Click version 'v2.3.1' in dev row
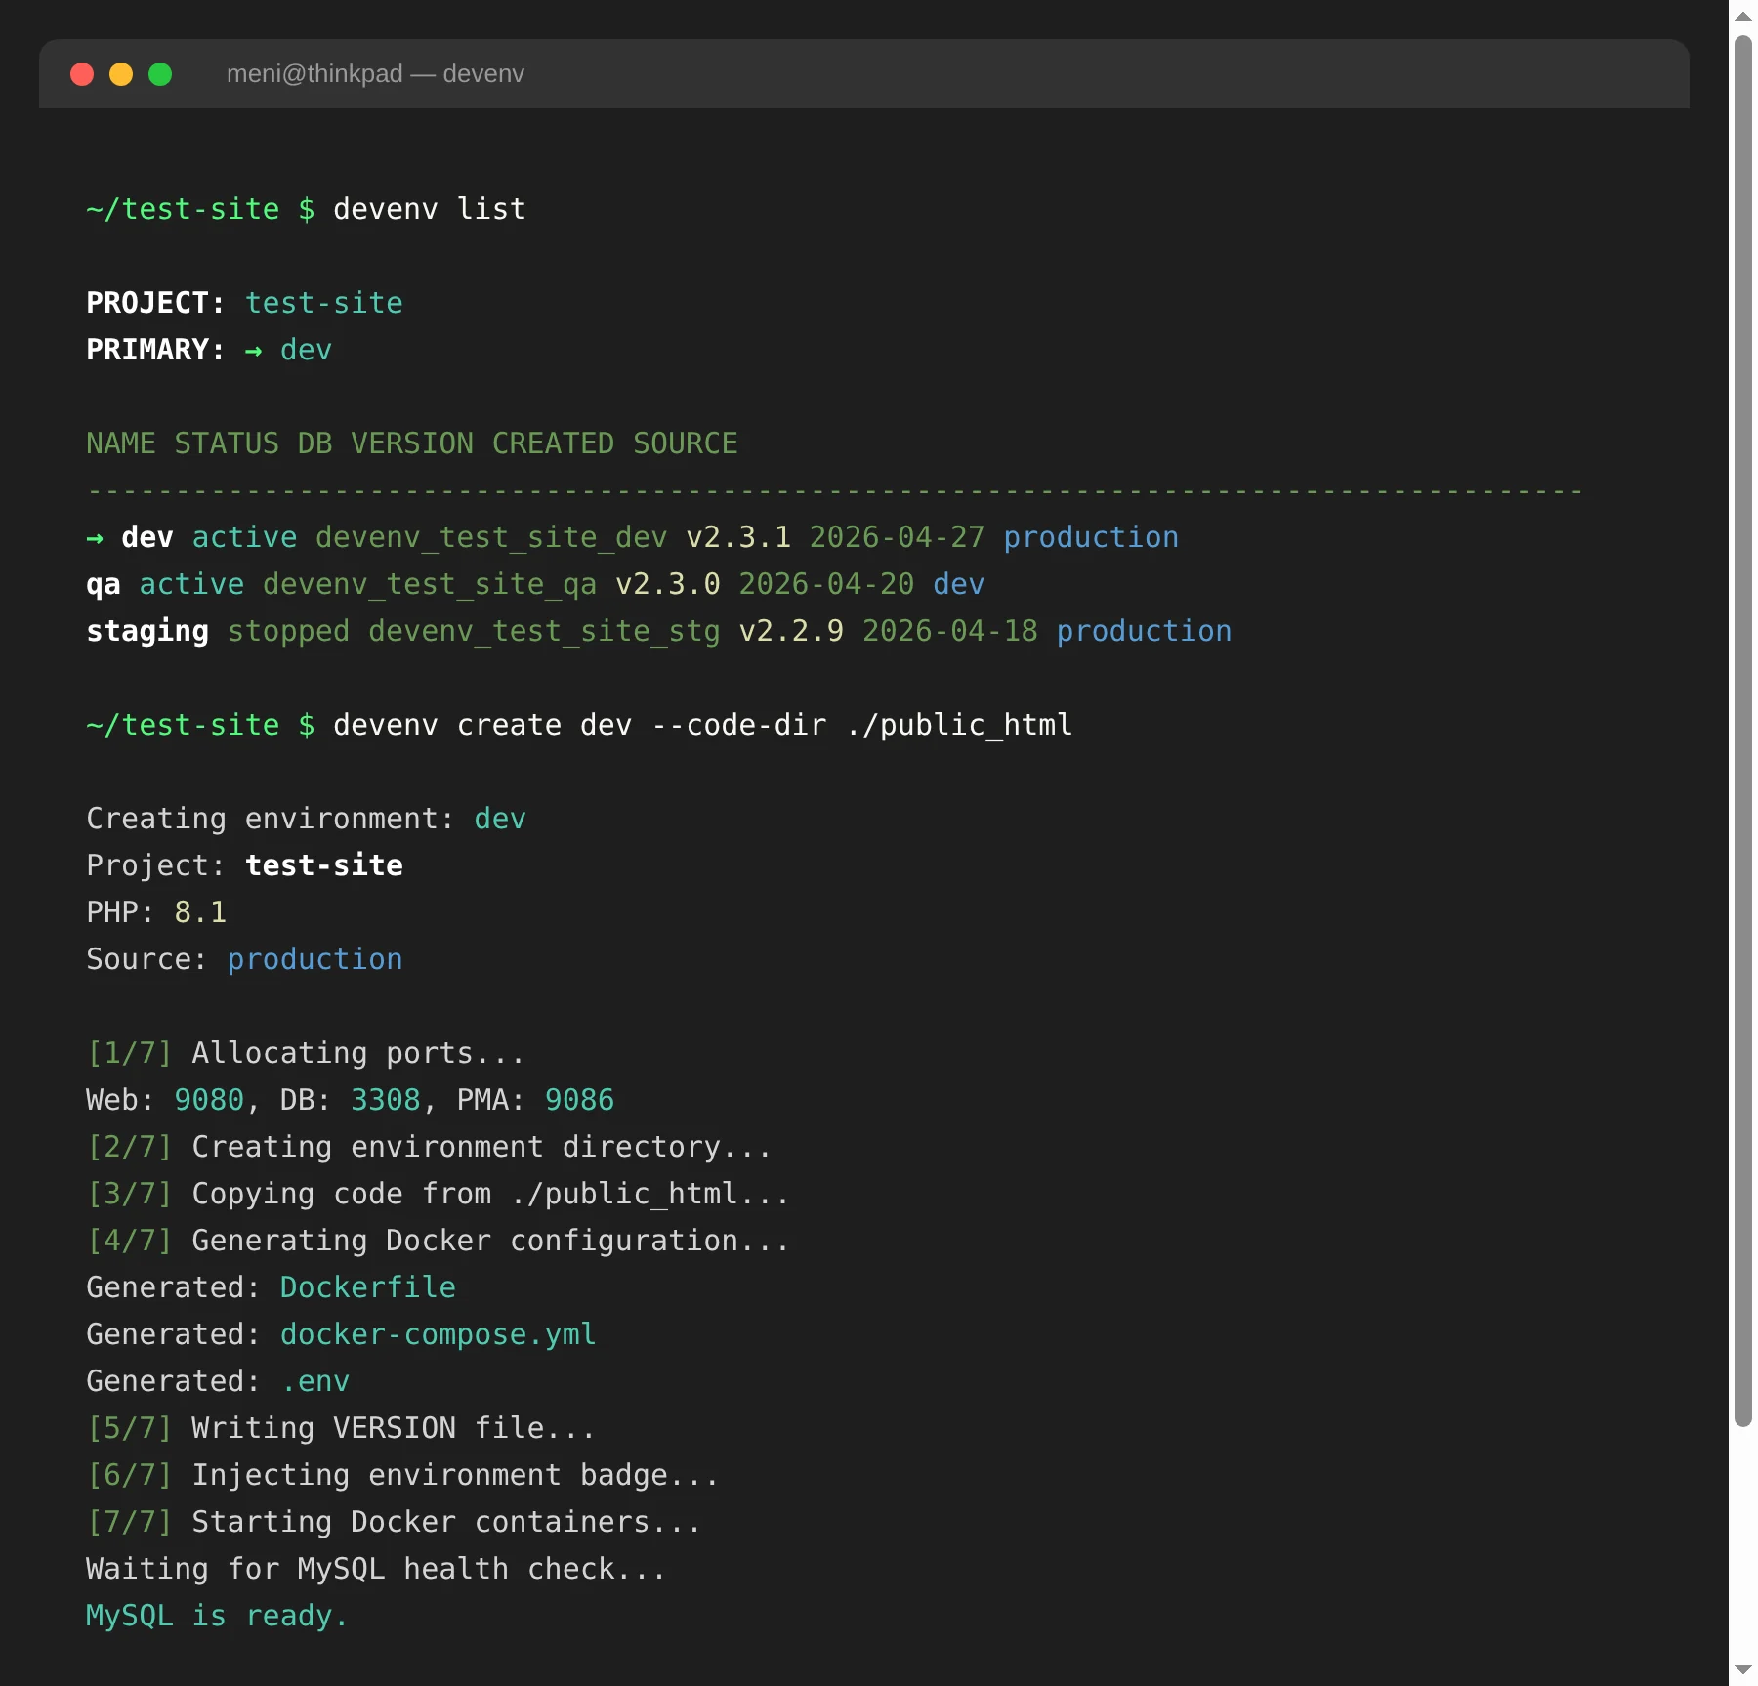1758x1686 pixels. (x=738, y=537)
